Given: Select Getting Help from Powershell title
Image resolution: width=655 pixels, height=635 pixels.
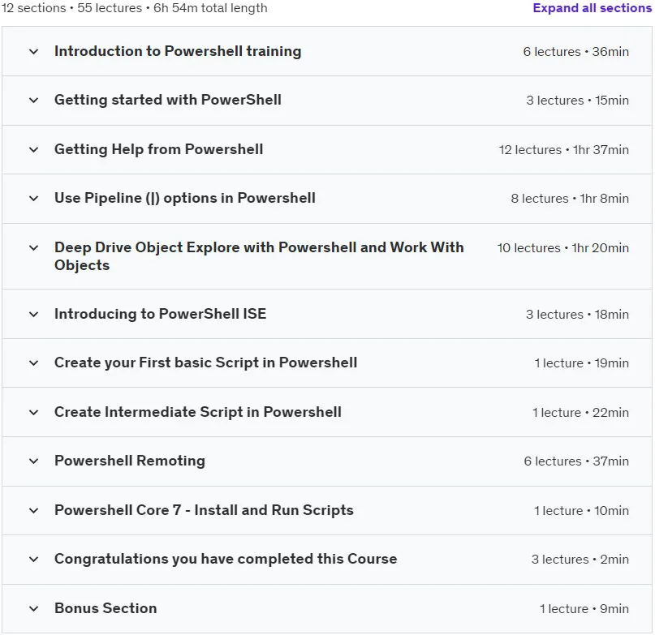Looking at the screenshot, I should point(159,149).
